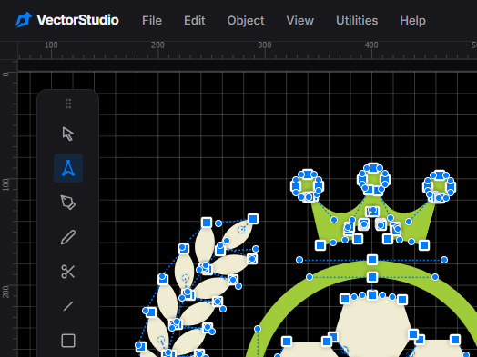
Task: Click the 100 mark on vertical ruler
Action: (x=5, y=184)
